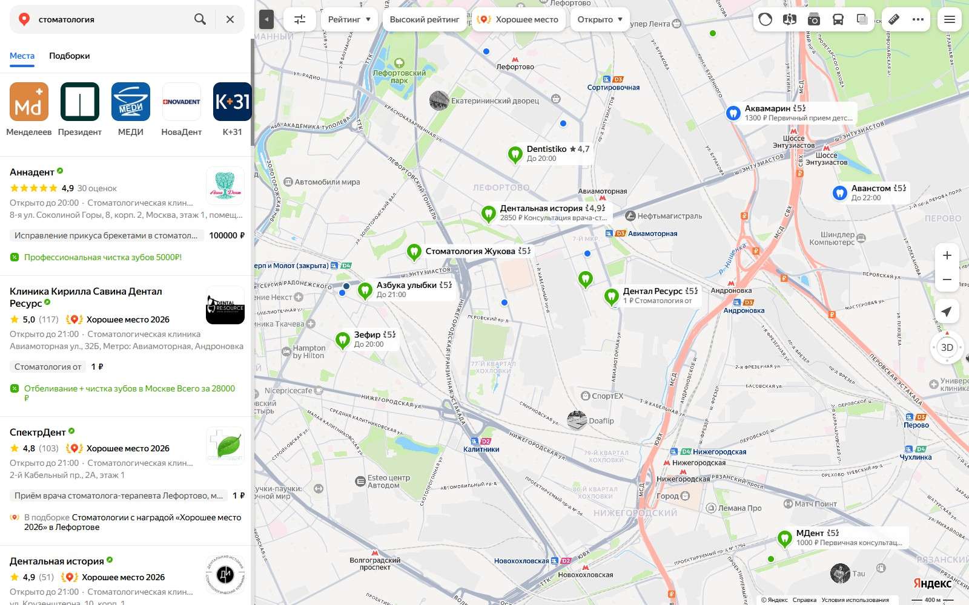Toggle public transport bus icon
969x605 pixels.
(x=838, y=19)
